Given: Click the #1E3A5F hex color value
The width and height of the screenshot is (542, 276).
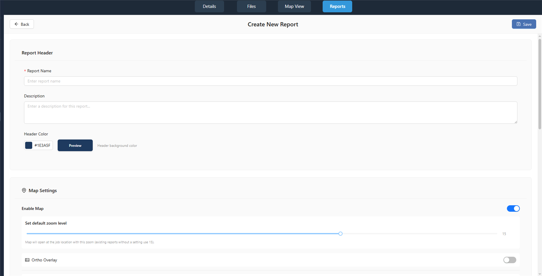Looking at the screenshot, I should click(x=42, y=145).
